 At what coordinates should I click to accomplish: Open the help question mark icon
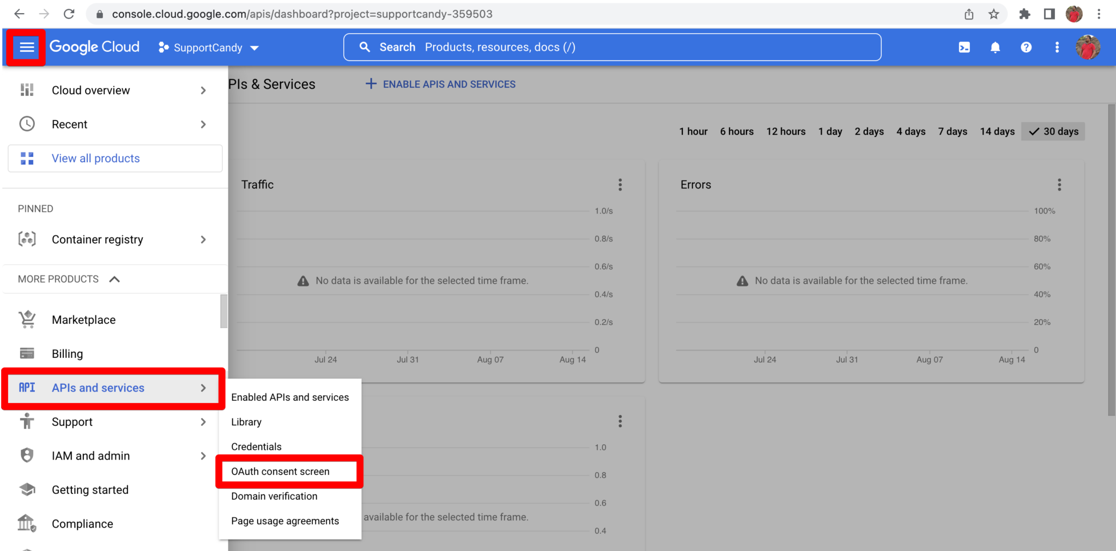1026,47
